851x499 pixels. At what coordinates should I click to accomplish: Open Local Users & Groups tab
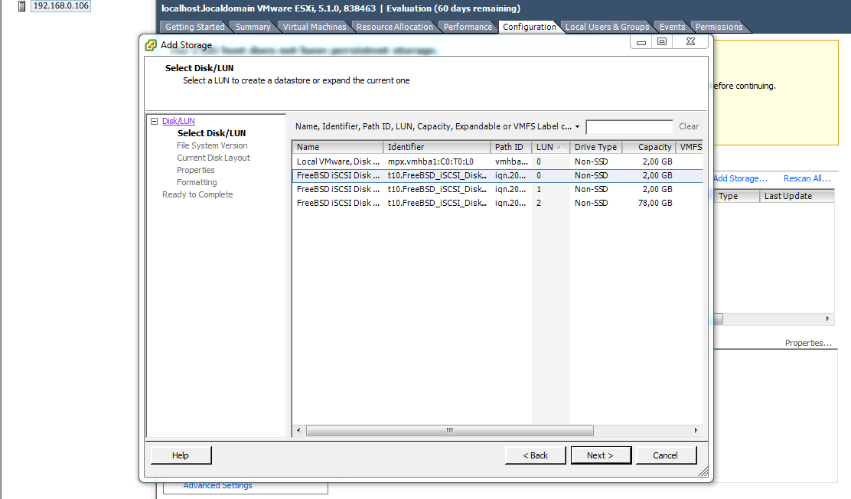pos(608,27)
